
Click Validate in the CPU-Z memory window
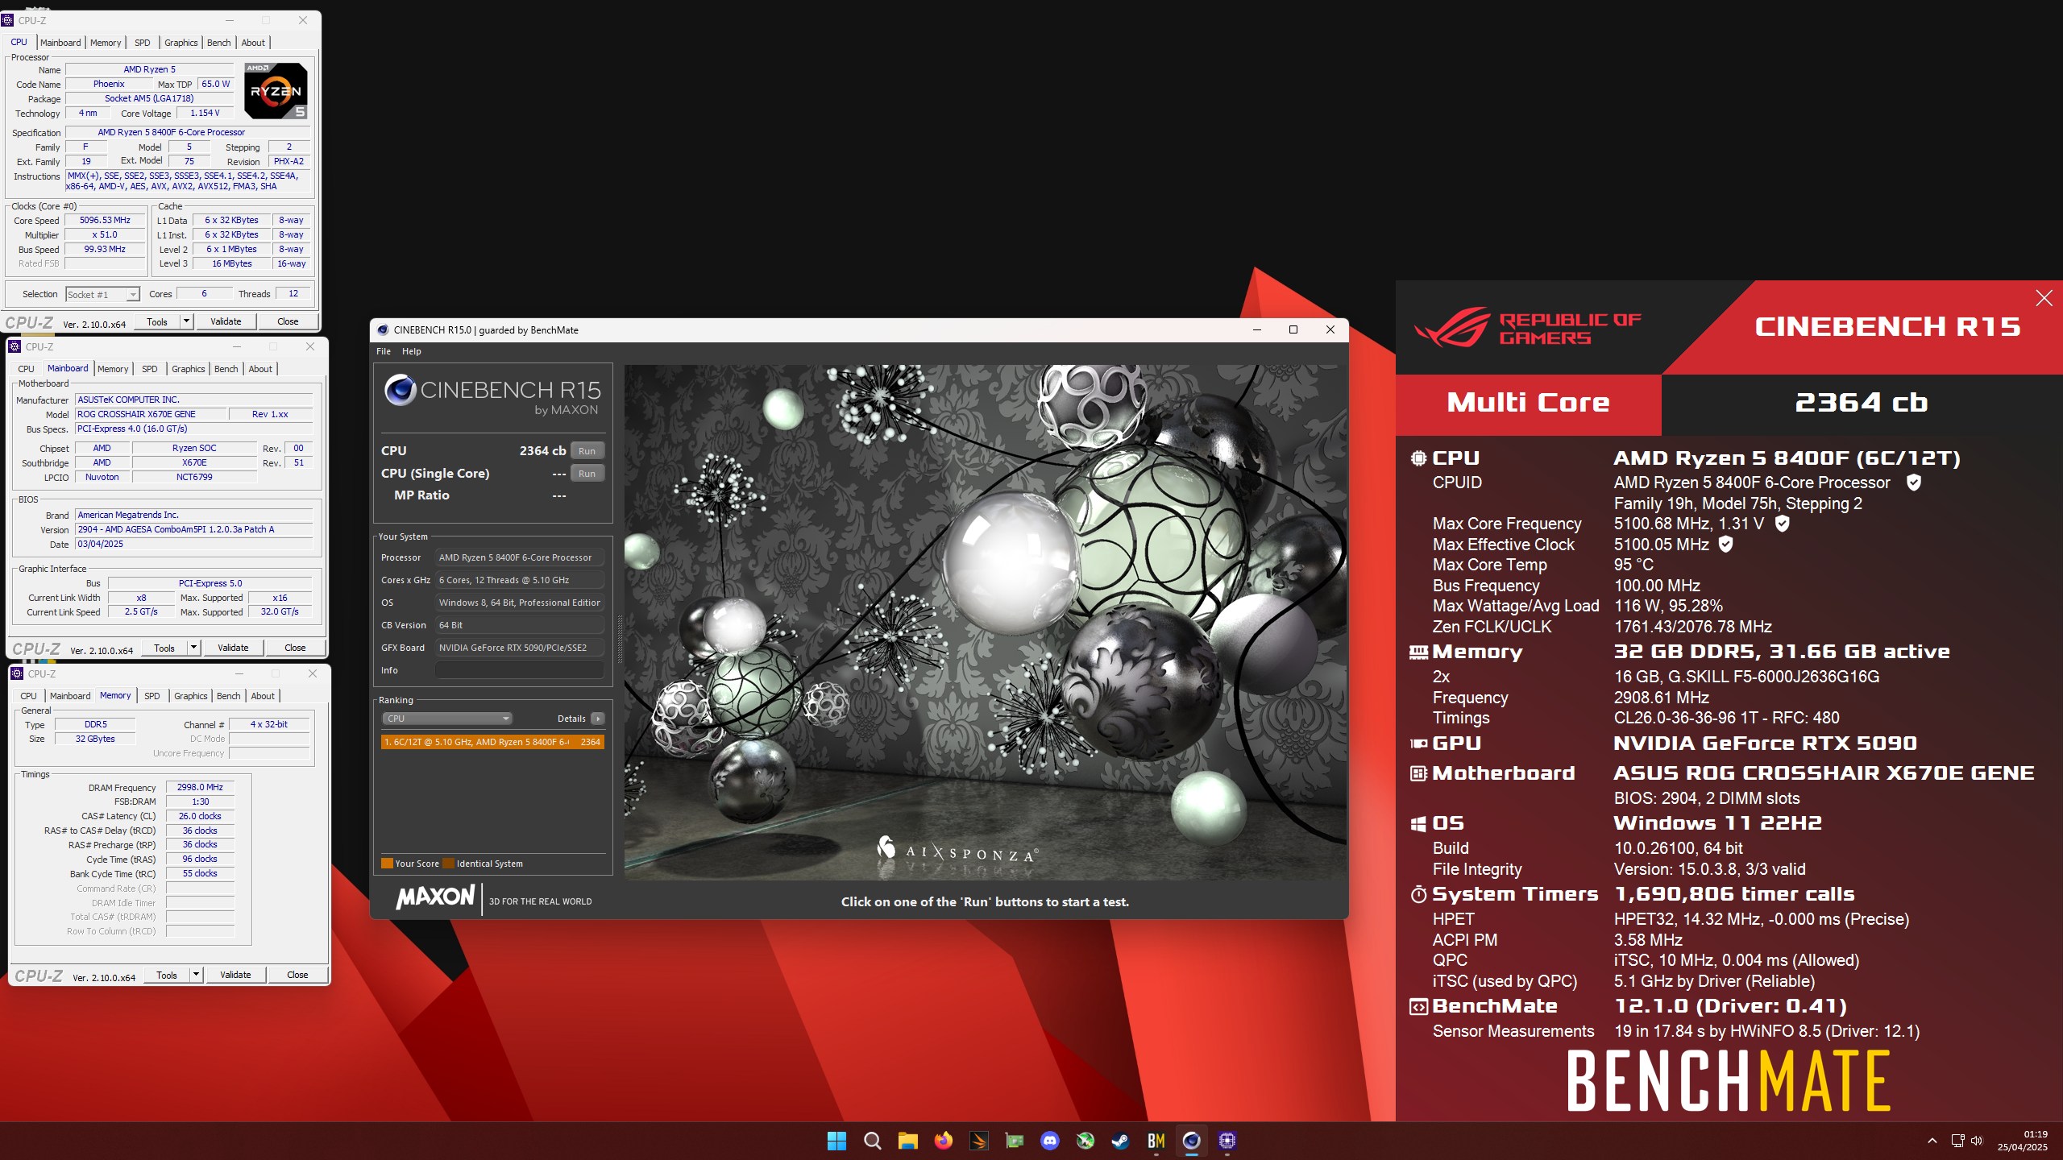click(x=235, y=975)
